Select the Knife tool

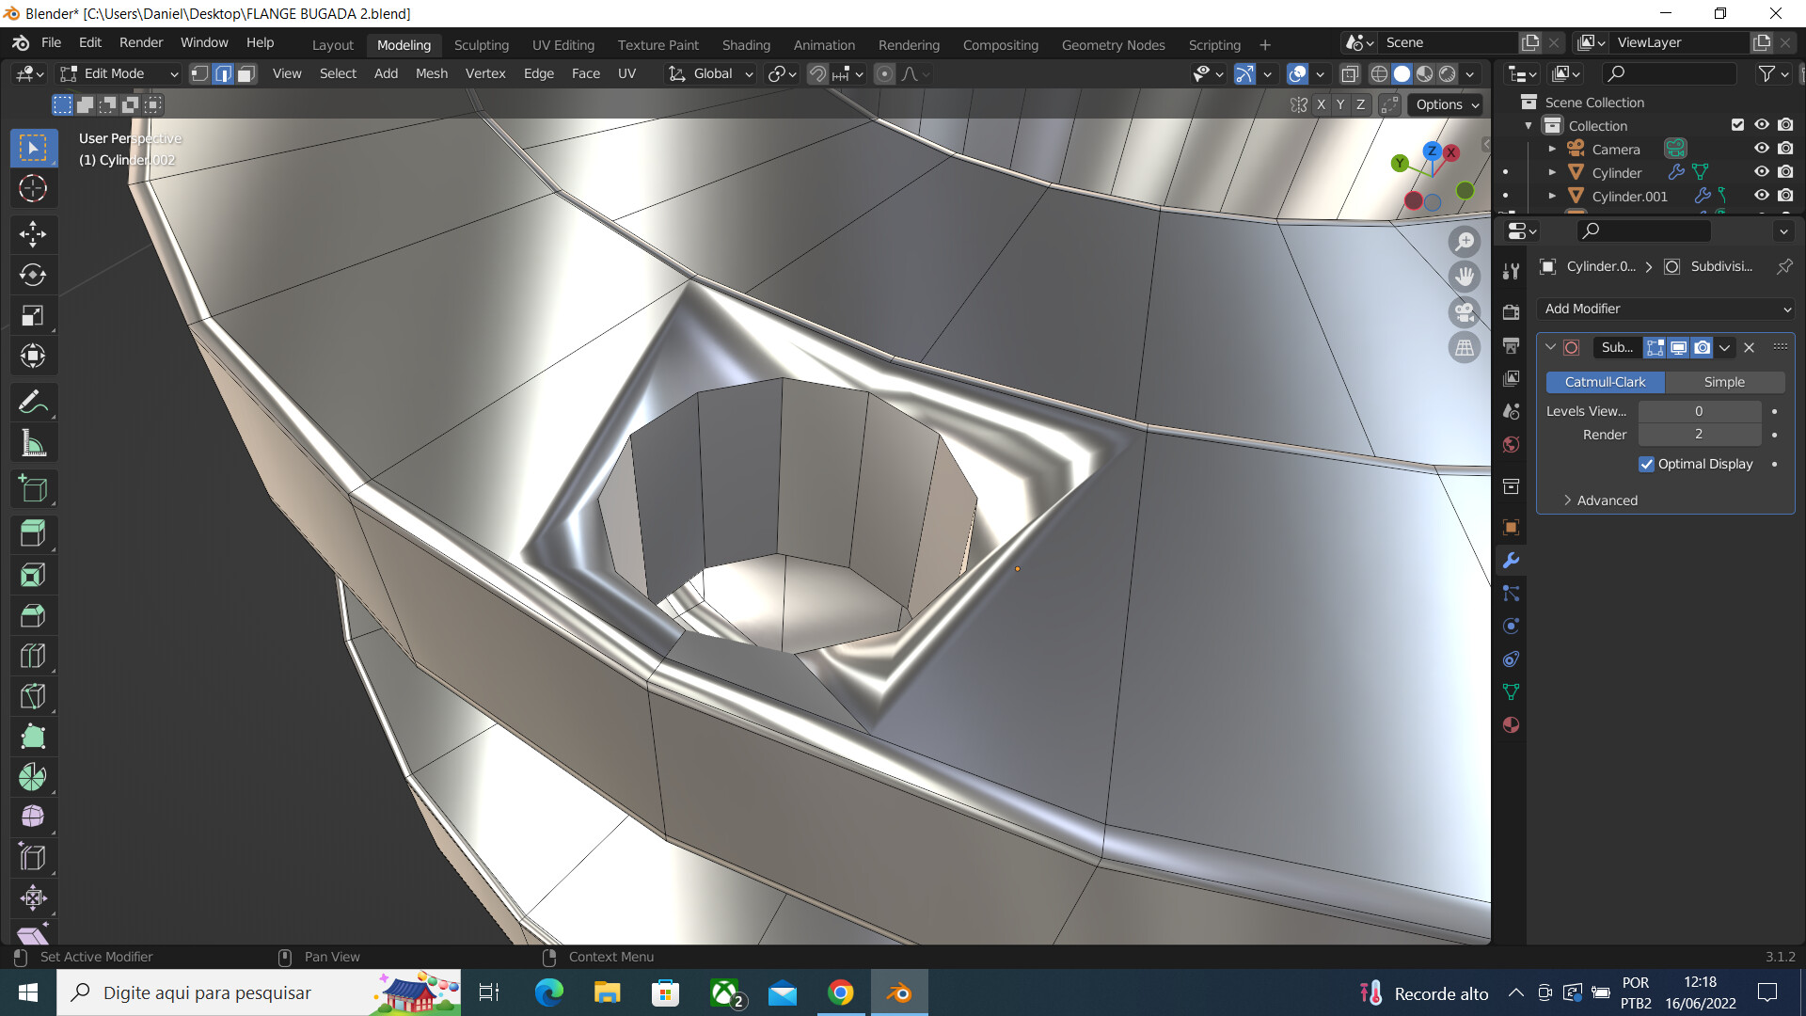point(33,696)
